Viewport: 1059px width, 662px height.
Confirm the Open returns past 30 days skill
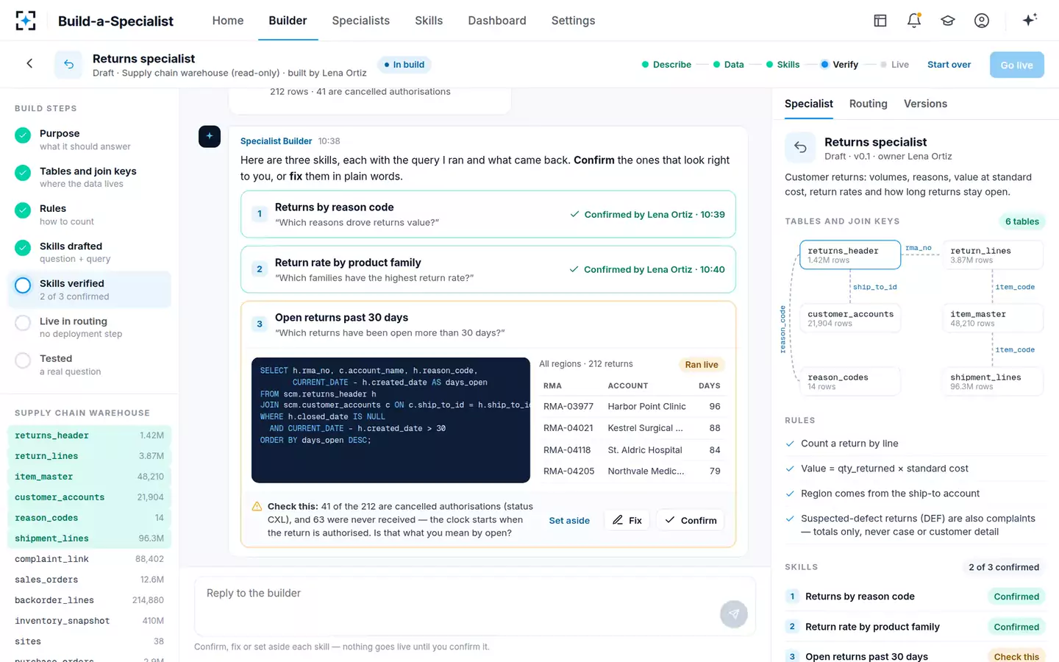pos(691,521)
